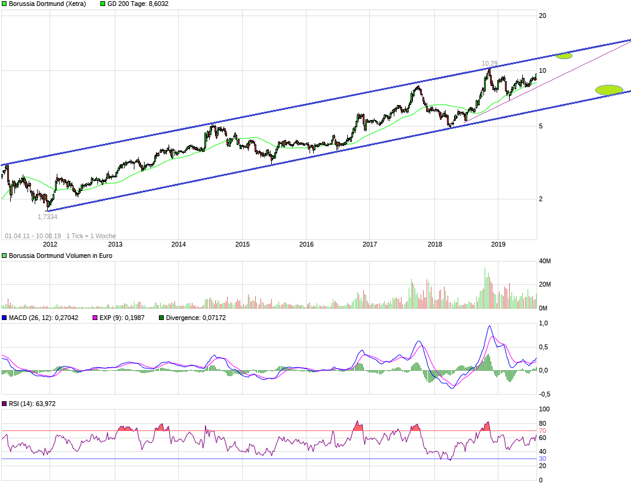631x486 pixels.
Task: Click the 2016 year label on time axis
Action: (x=307, y=244)
